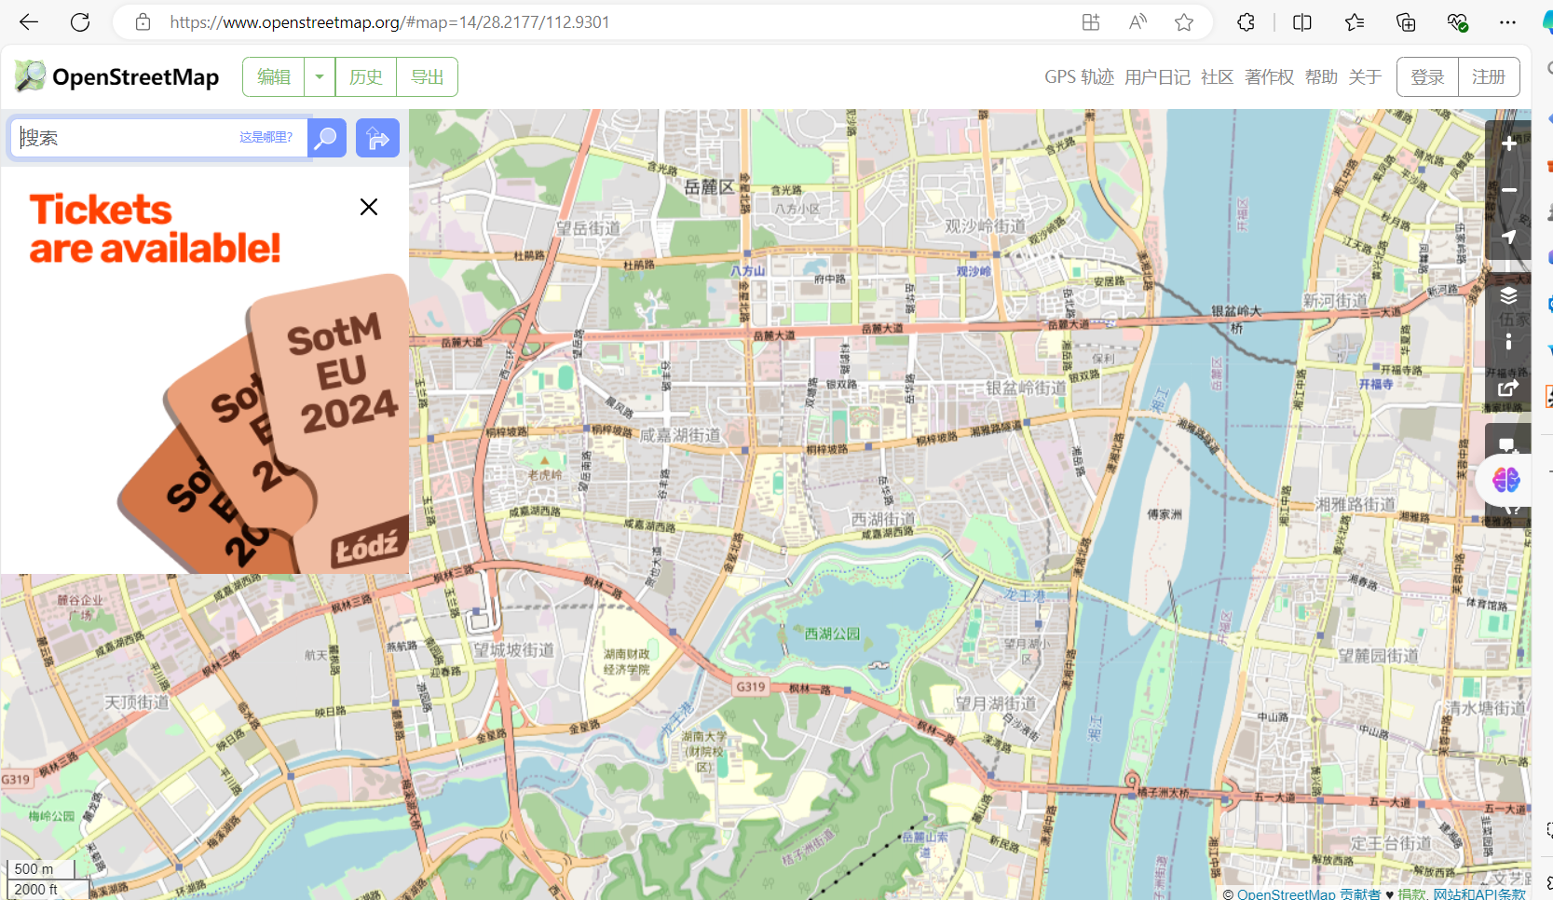Open the 历史 tab
The image size is (1553, 900).
pos(365,77)
